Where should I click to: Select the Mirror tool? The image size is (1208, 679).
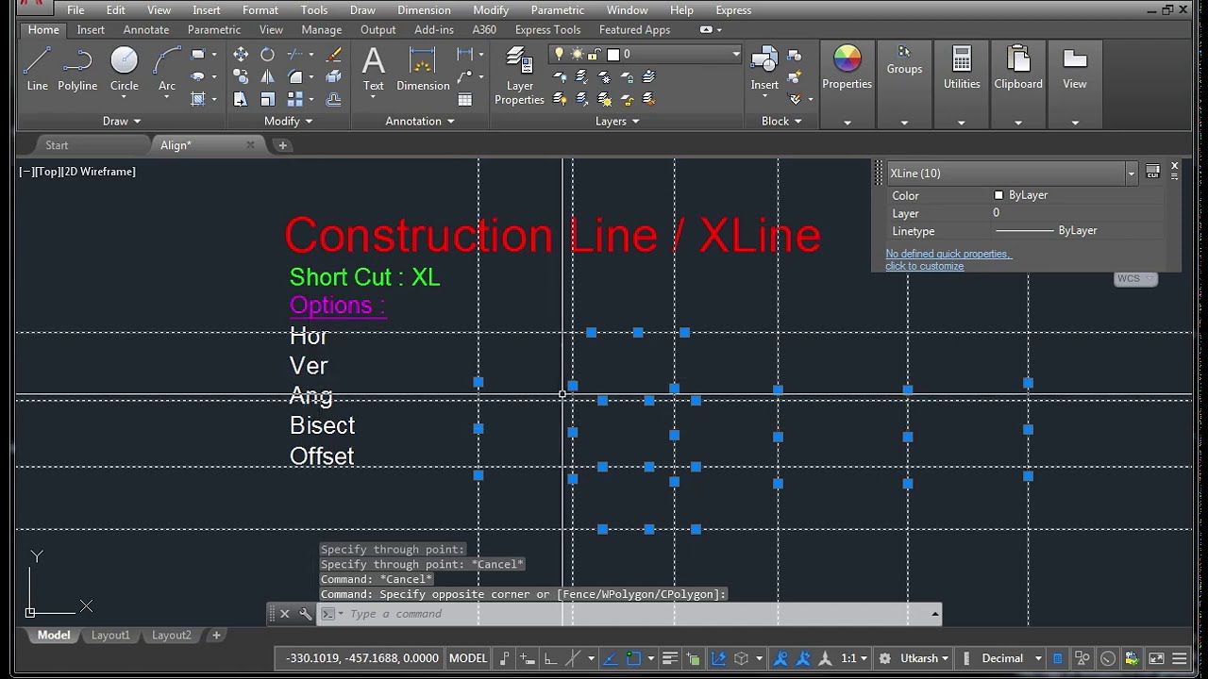click(267, 76)
